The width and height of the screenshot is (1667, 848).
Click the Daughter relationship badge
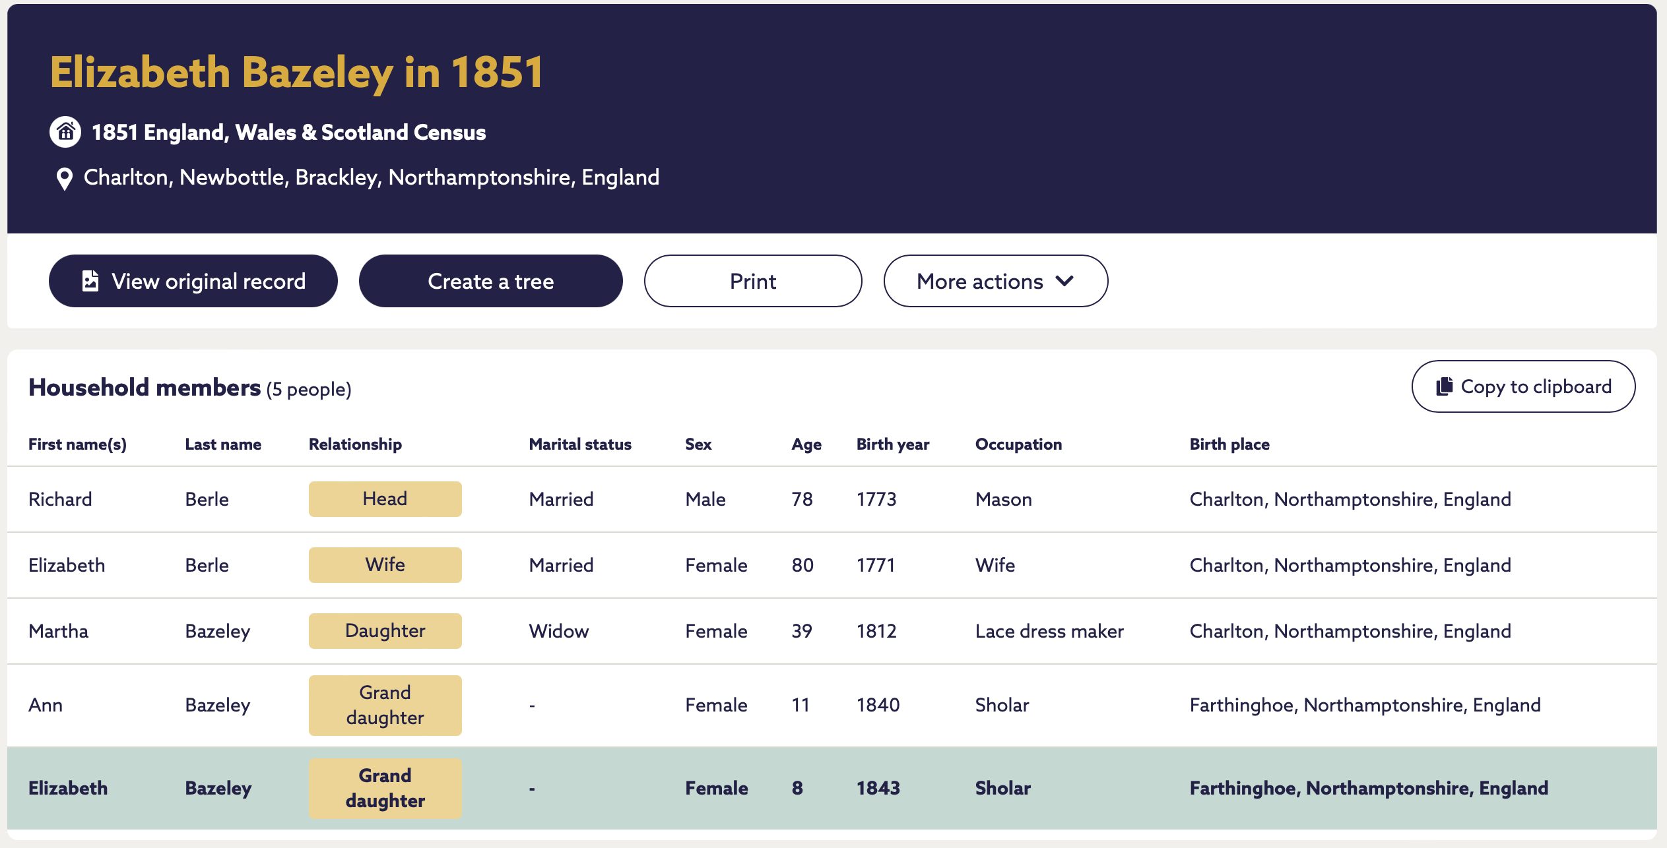pos(385,631)
